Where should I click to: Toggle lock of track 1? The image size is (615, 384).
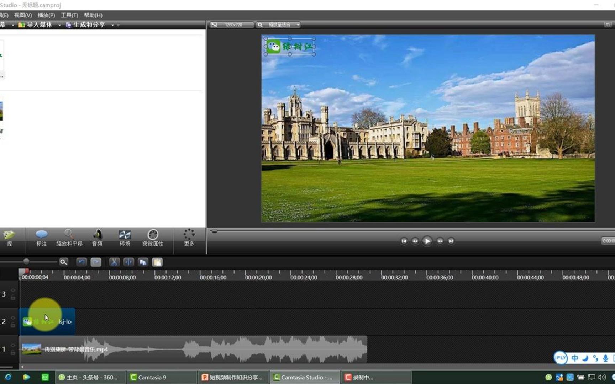13,352
